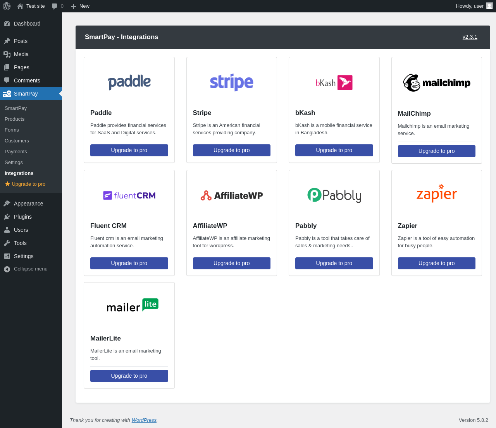This screenshot has height=428, width=496.
Task: Click the user avatar icon
Action: click(x=489, y=6)
